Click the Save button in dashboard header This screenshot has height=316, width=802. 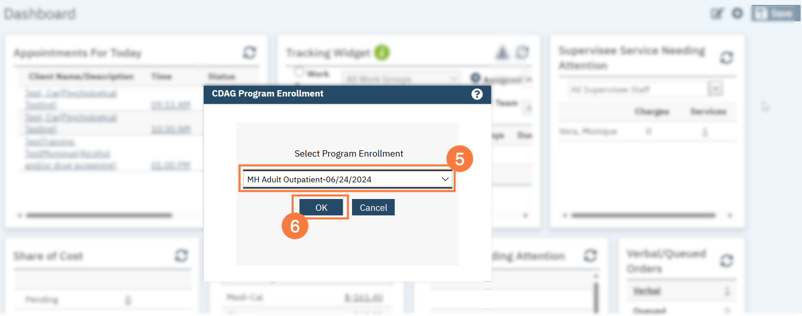tap(773, 14)
